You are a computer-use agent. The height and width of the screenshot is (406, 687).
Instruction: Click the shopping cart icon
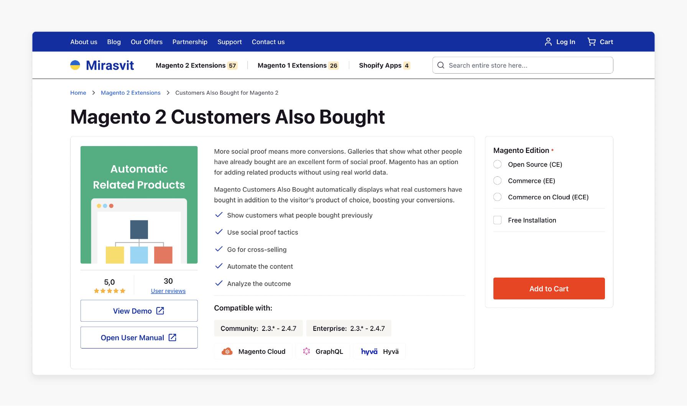click(x=592, y=42)
